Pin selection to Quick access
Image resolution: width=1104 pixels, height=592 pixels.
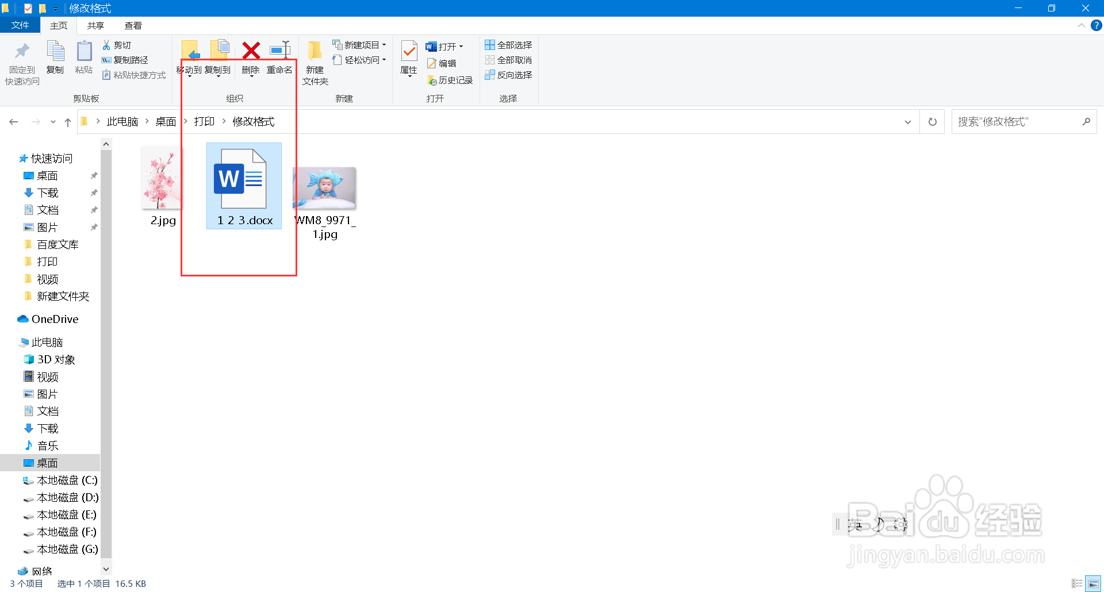(x=22, y=63)
